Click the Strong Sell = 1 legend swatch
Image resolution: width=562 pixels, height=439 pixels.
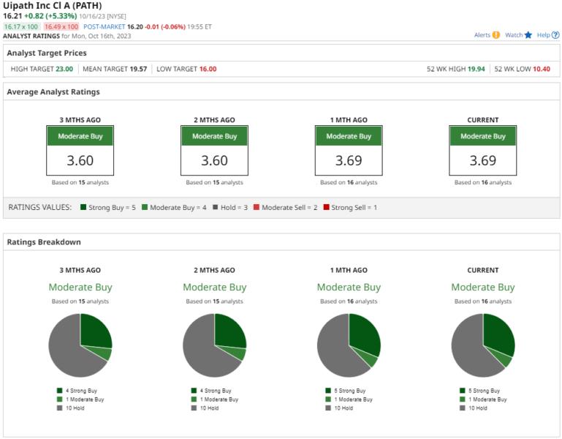pyautogui.click(x=326, y=207)
